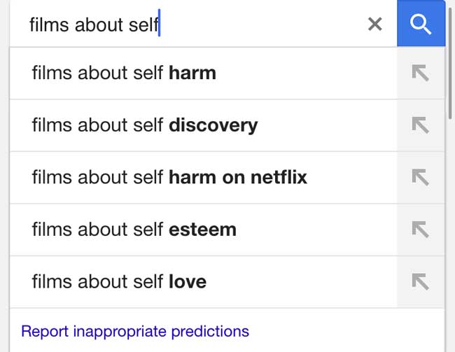Click bold word 'discovery' in the suggestions

click(x=213, y=125)
